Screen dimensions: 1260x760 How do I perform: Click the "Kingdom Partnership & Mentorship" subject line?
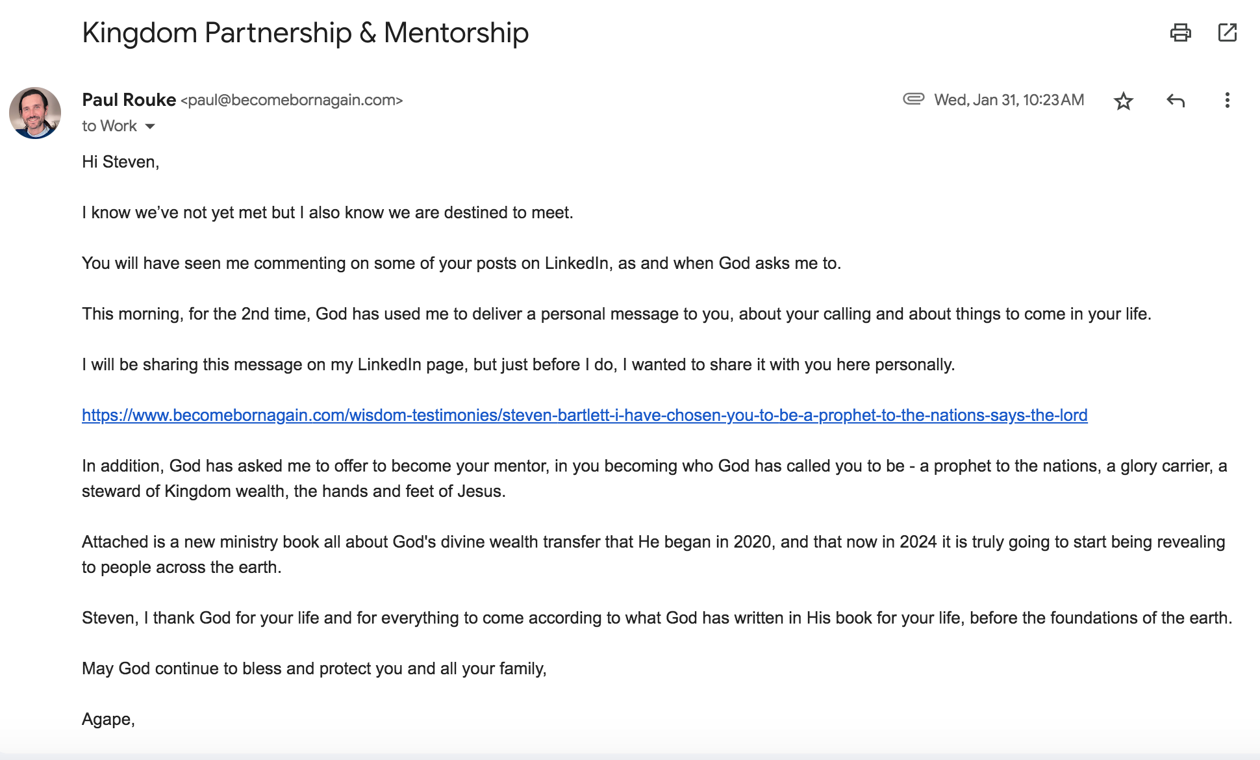[305, 32]
